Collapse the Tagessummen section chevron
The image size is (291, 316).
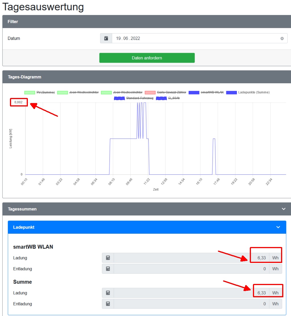283,209
